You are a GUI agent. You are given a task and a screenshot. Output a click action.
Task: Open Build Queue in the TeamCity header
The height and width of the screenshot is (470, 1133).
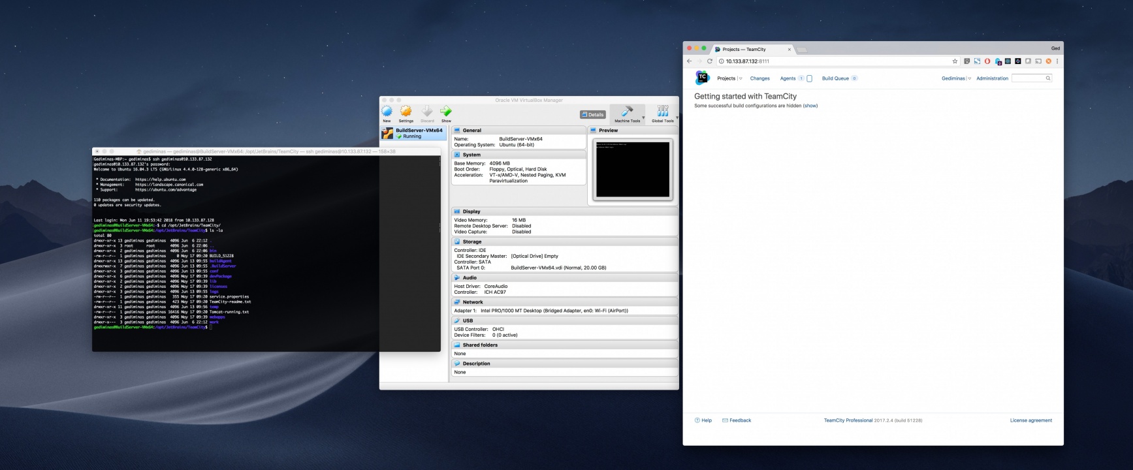click(x=835, y=78)
